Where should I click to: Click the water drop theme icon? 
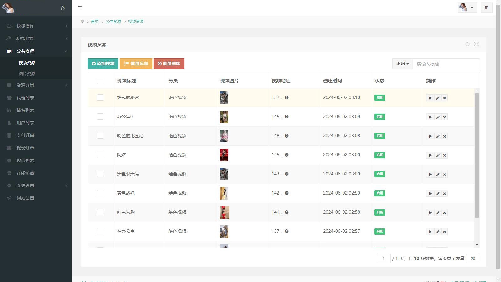pyautogui.click(x=63, y=8)
